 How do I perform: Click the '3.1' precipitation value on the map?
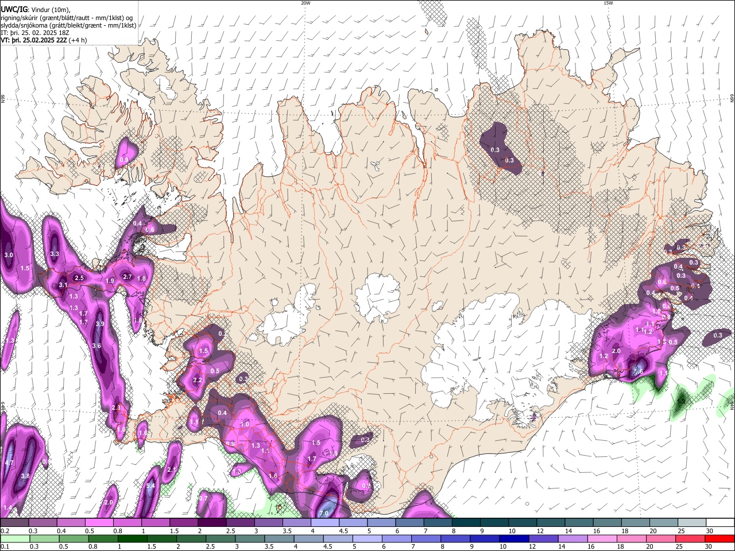tap(63, 285)
